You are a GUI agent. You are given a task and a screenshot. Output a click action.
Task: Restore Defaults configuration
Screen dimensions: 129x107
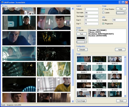[x=82, y=49]
